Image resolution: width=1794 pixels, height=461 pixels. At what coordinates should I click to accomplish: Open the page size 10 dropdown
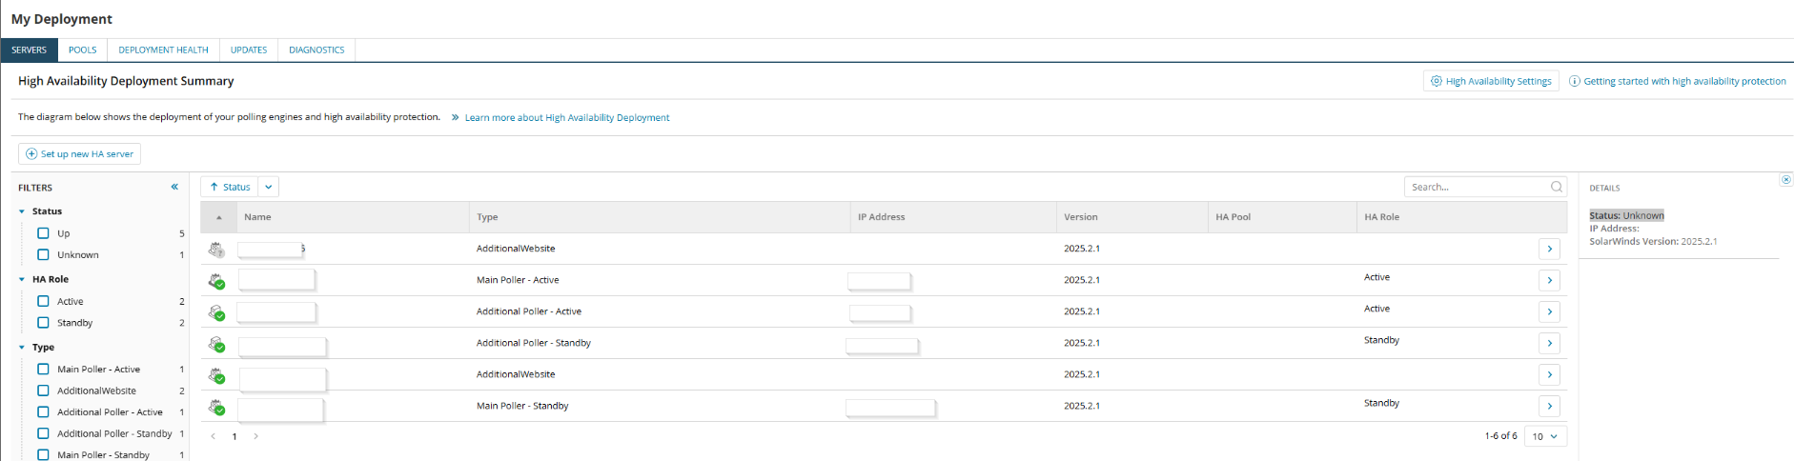coord(1545,436)
